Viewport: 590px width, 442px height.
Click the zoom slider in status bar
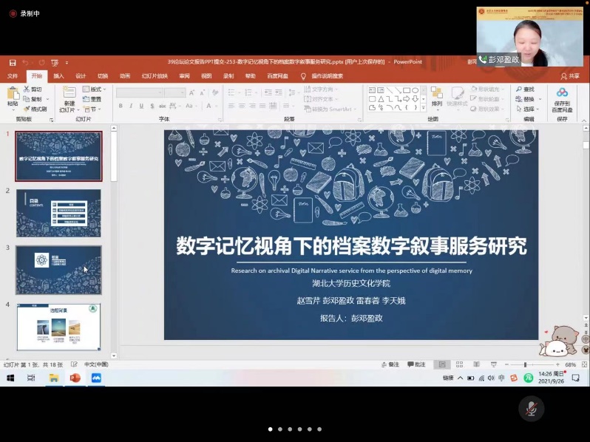pyautogui.click(x=525, y=364)
